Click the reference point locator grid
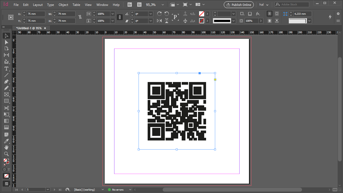 tap(11, 17)
